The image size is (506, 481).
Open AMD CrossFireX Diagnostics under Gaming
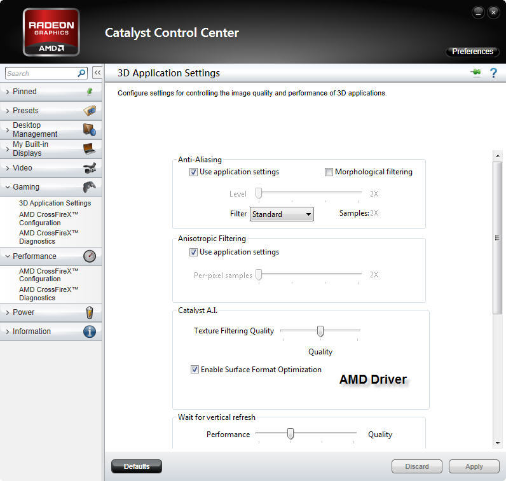coord(49,237)
